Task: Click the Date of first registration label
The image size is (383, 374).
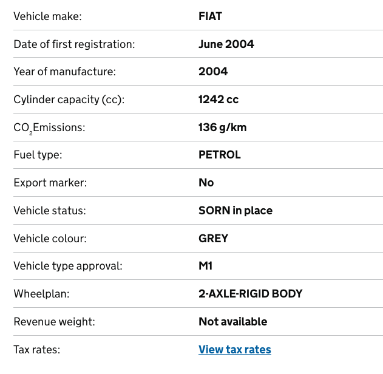Action: pyautogui.click(x=74, y=44)
